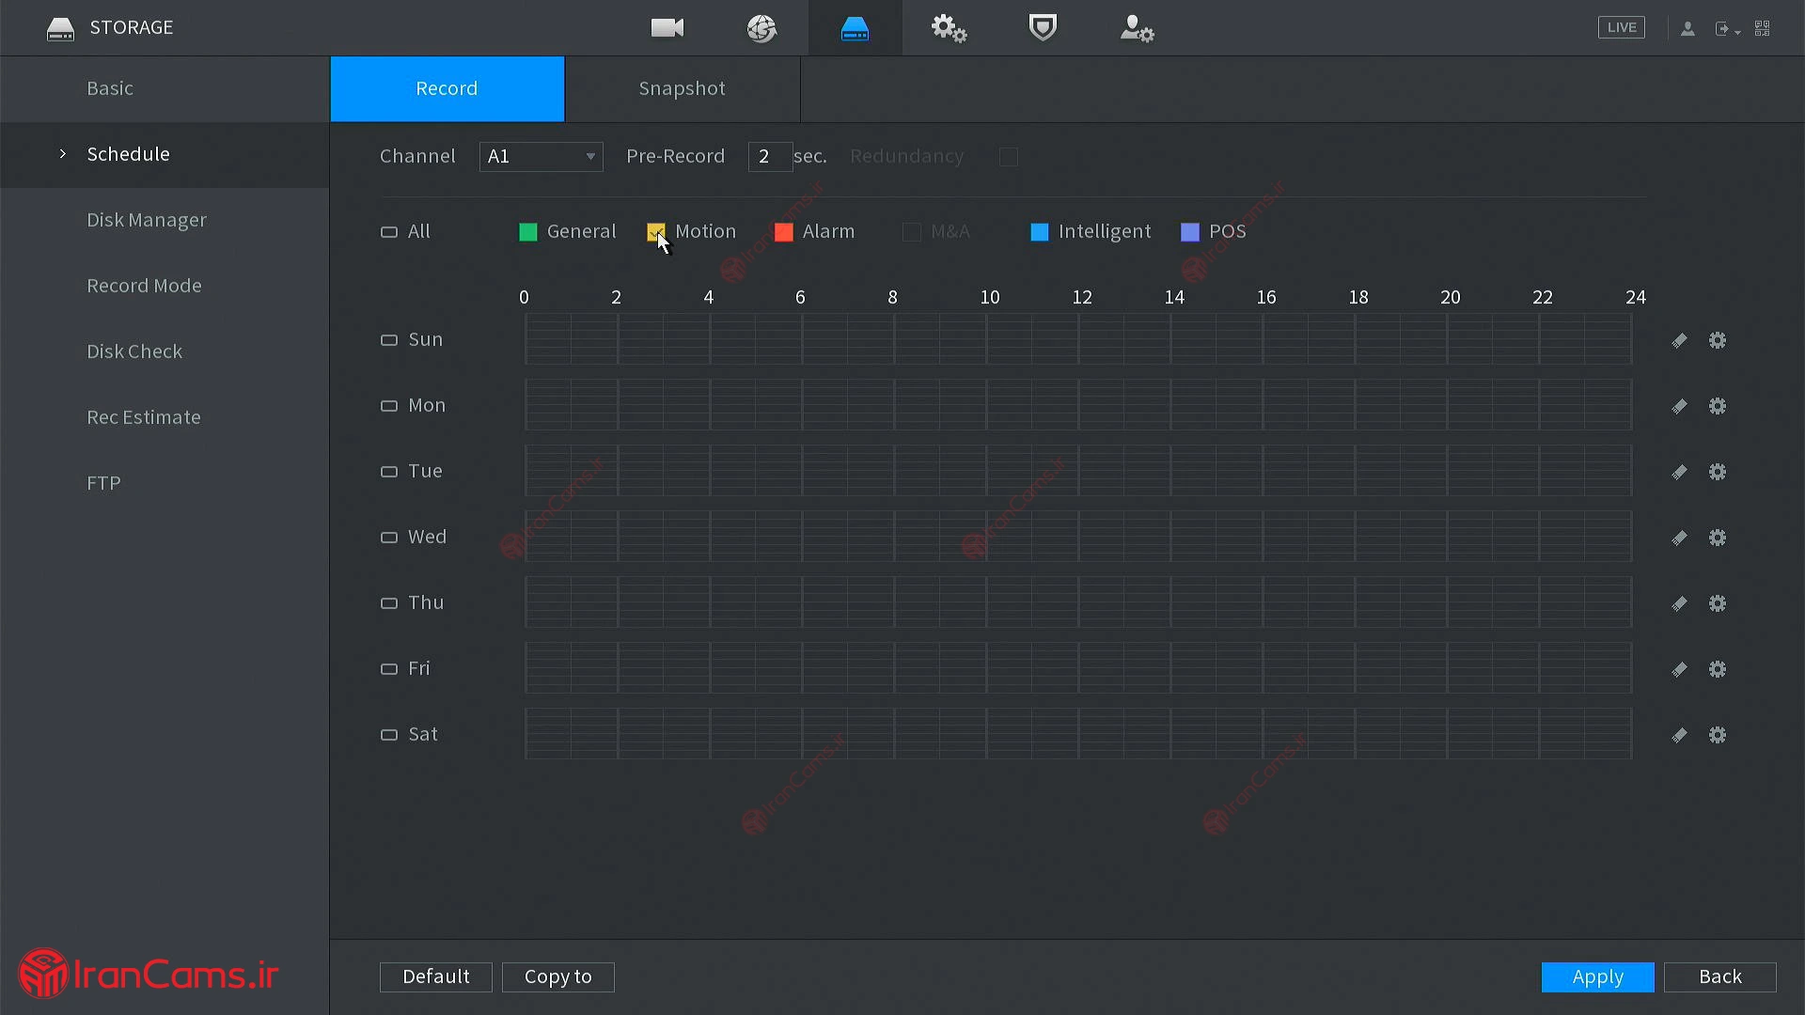The width and height of the screenshot is (1805, 1015).
Task: Open the Channel A1 dropdown
Action: [541, 156]
